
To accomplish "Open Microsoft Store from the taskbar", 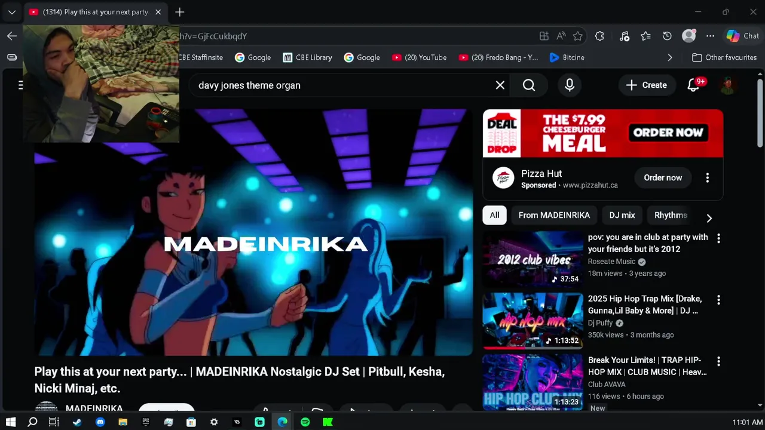I will coord(191,422).
